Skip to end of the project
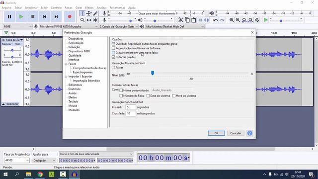Viewport: 318px width, 179px height. click(56, 16)
